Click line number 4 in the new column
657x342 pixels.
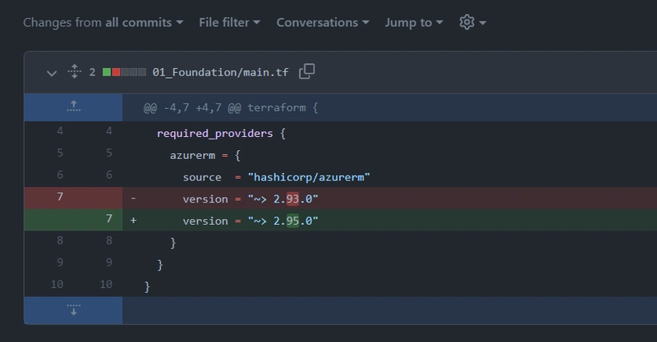coord(109,131)
